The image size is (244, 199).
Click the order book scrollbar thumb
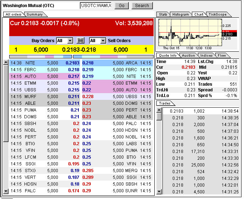[x=6, y=103]
